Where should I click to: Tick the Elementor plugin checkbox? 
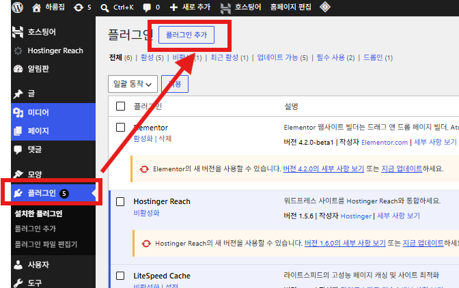click(x=121, y=128)
